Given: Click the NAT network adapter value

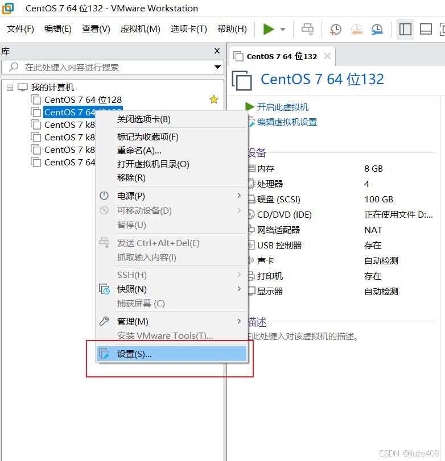Looking at the screenshot, I should tap(373, 230).
